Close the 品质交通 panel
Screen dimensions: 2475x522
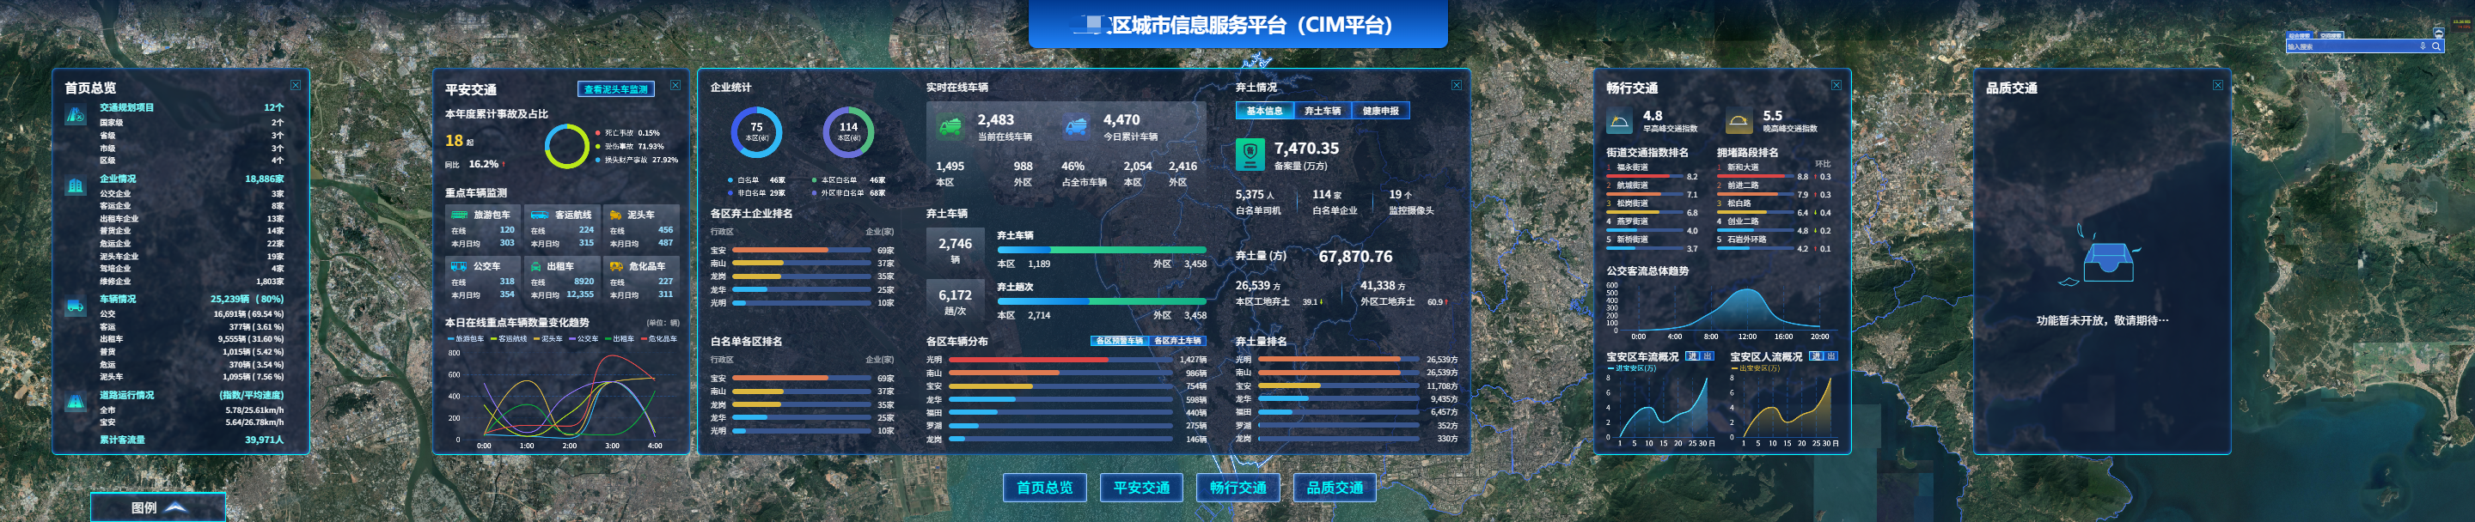(2217, 85)
